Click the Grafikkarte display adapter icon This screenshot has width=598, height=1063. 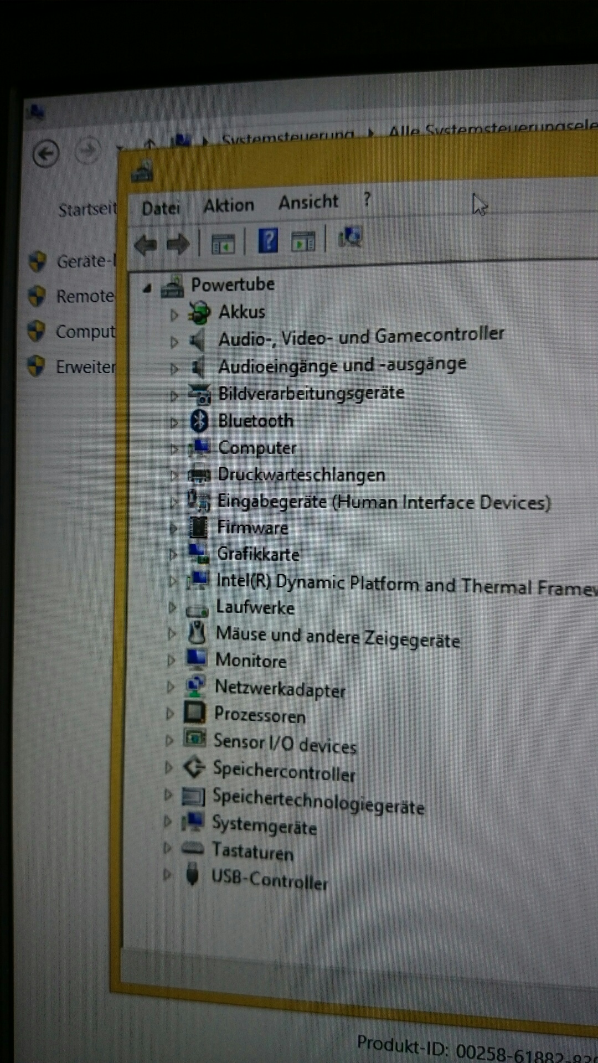click(x=198, y=553)
